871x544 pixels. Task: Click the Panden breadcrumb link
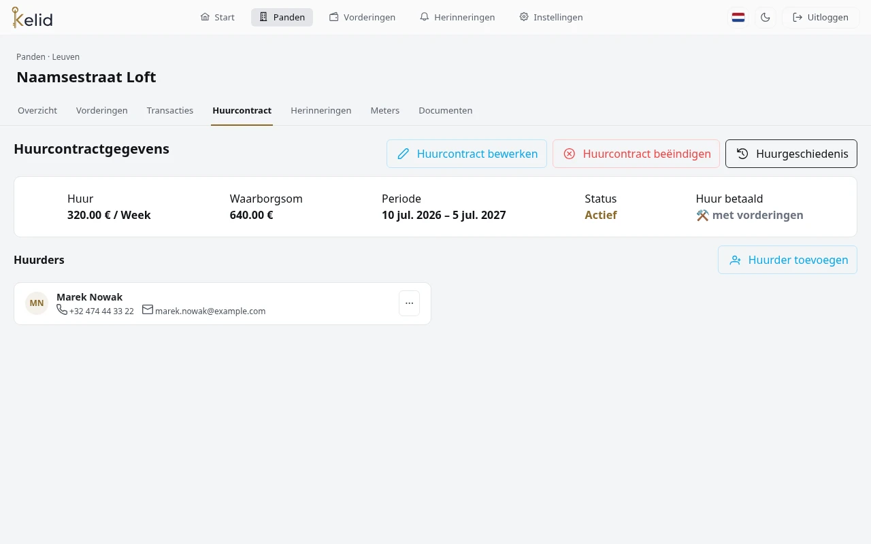click(31, 57)
